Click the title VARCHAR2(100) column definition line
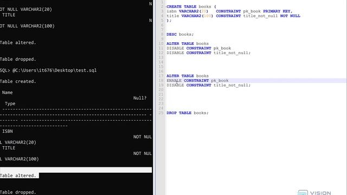The image size is (347, 195). (x=233, y=16)
